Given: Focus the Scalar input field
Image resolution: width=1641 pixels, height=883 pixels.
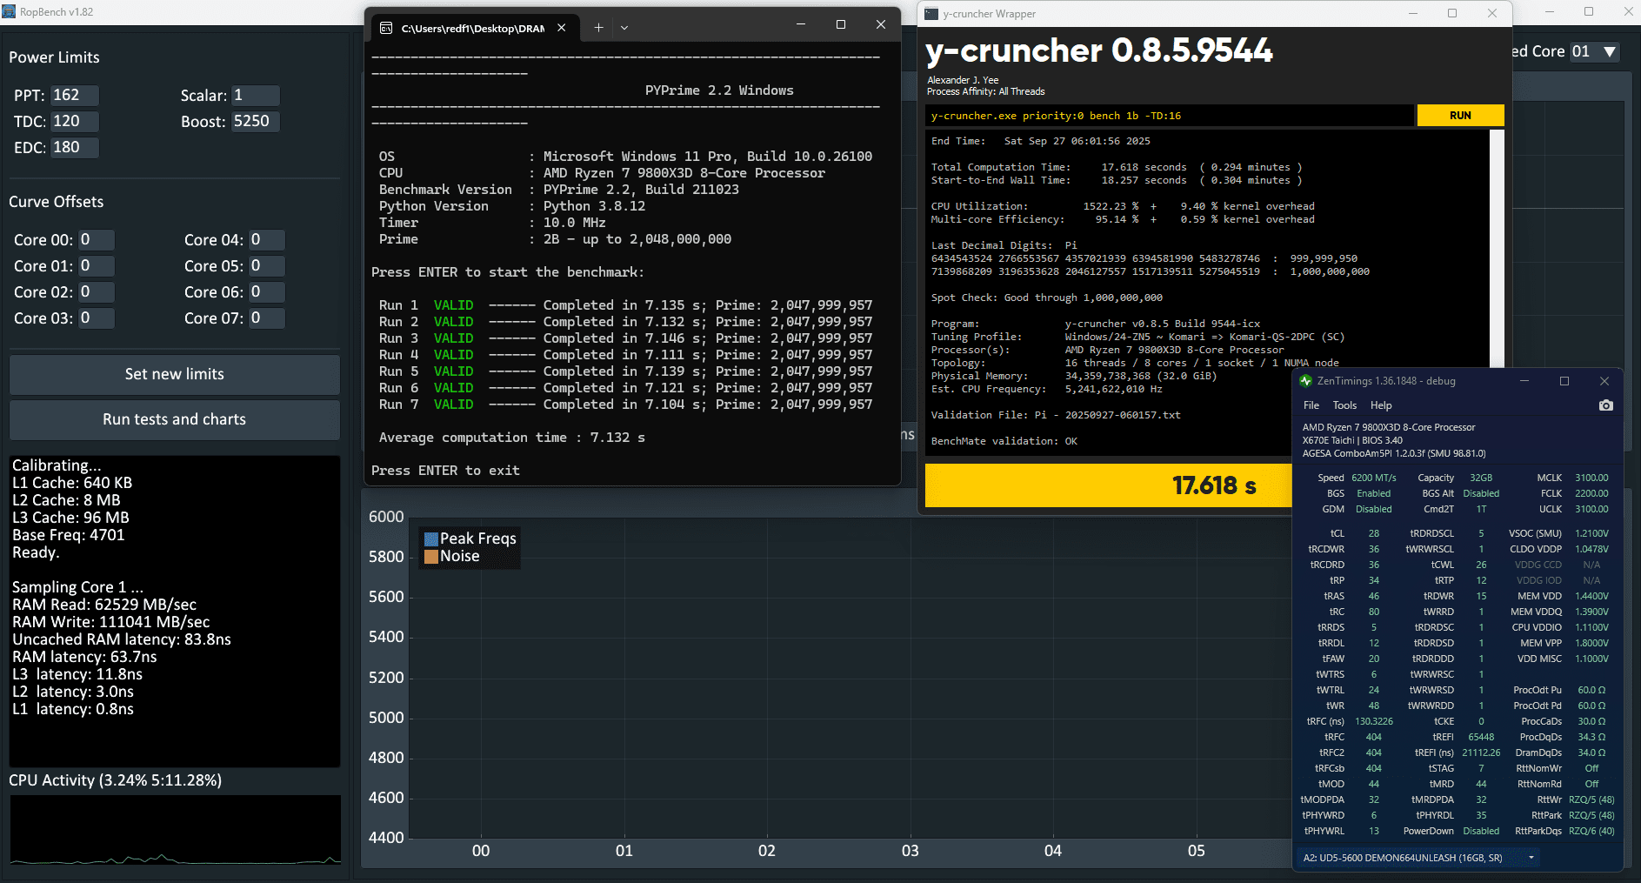Looking at the screenshot, I should click(255, 95).
